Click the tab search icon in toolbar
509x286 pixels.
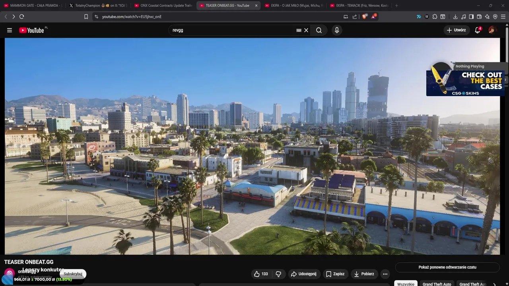(x=443, y=17)
